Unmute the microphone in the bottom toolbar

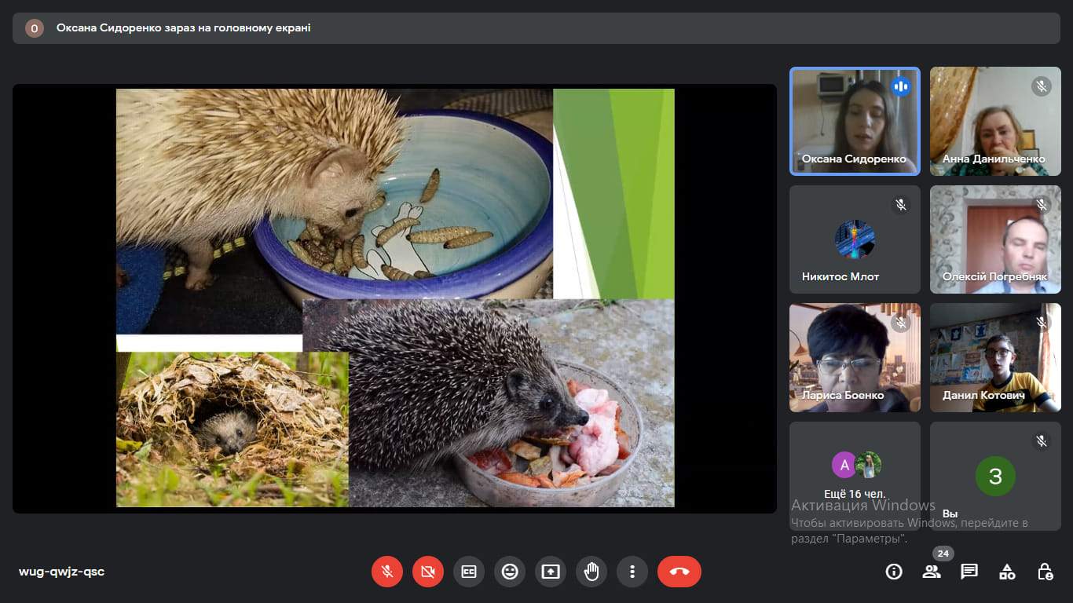(387, 572)
